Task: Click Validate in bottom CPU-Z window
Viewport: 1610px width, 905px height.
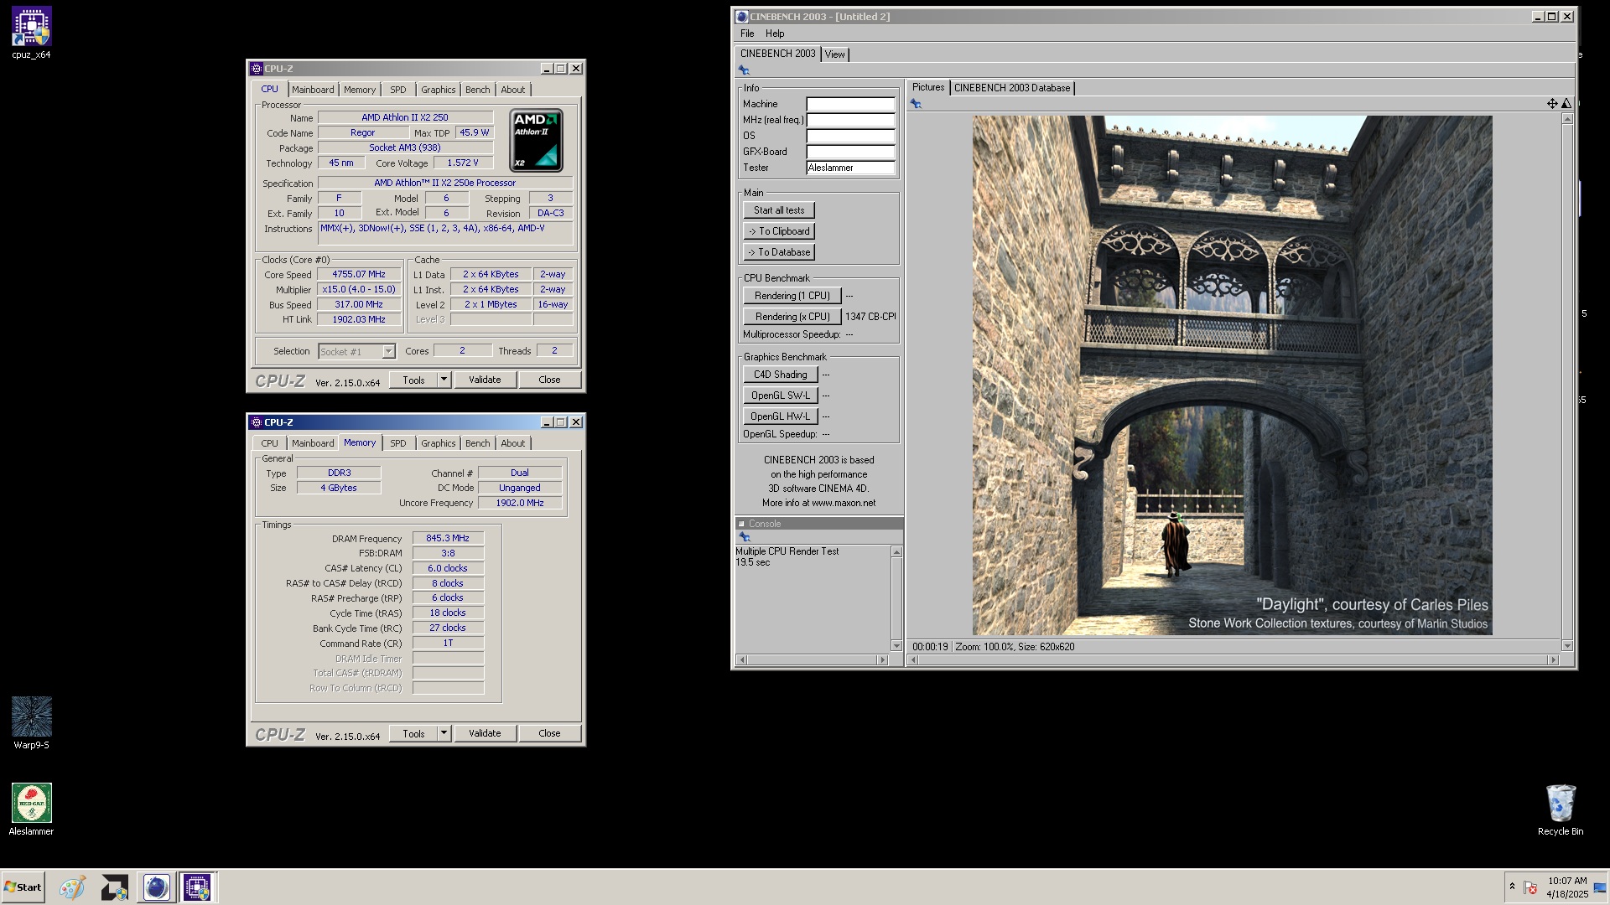Action: [485, 733]
